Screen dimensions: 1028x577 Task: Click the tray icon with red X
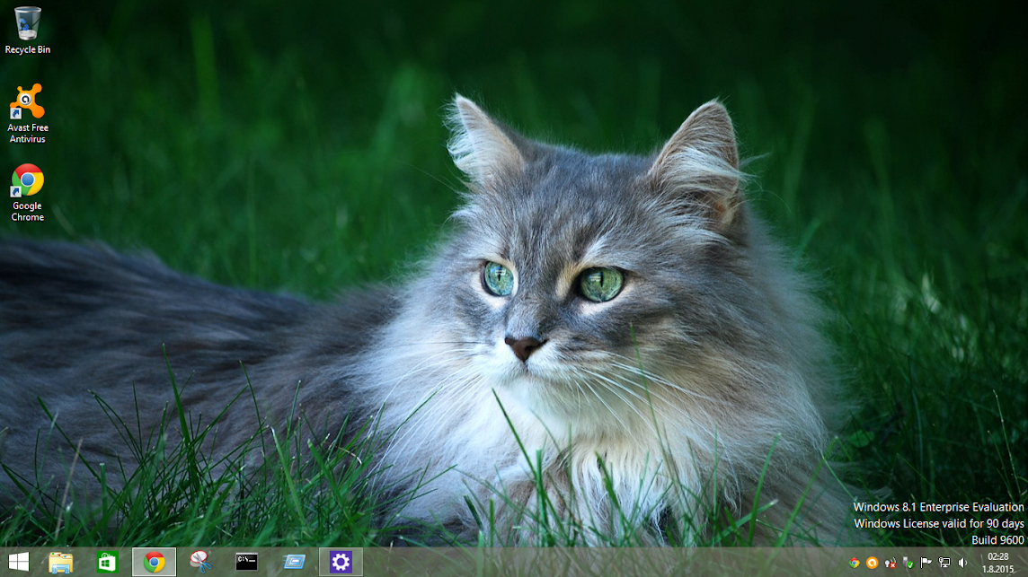891,563
